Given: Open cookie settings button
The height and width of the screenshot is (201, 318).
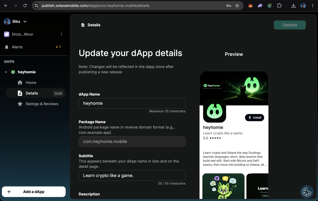Looking at the screenshot, I should pyautogui.click(x=307, y=191).
